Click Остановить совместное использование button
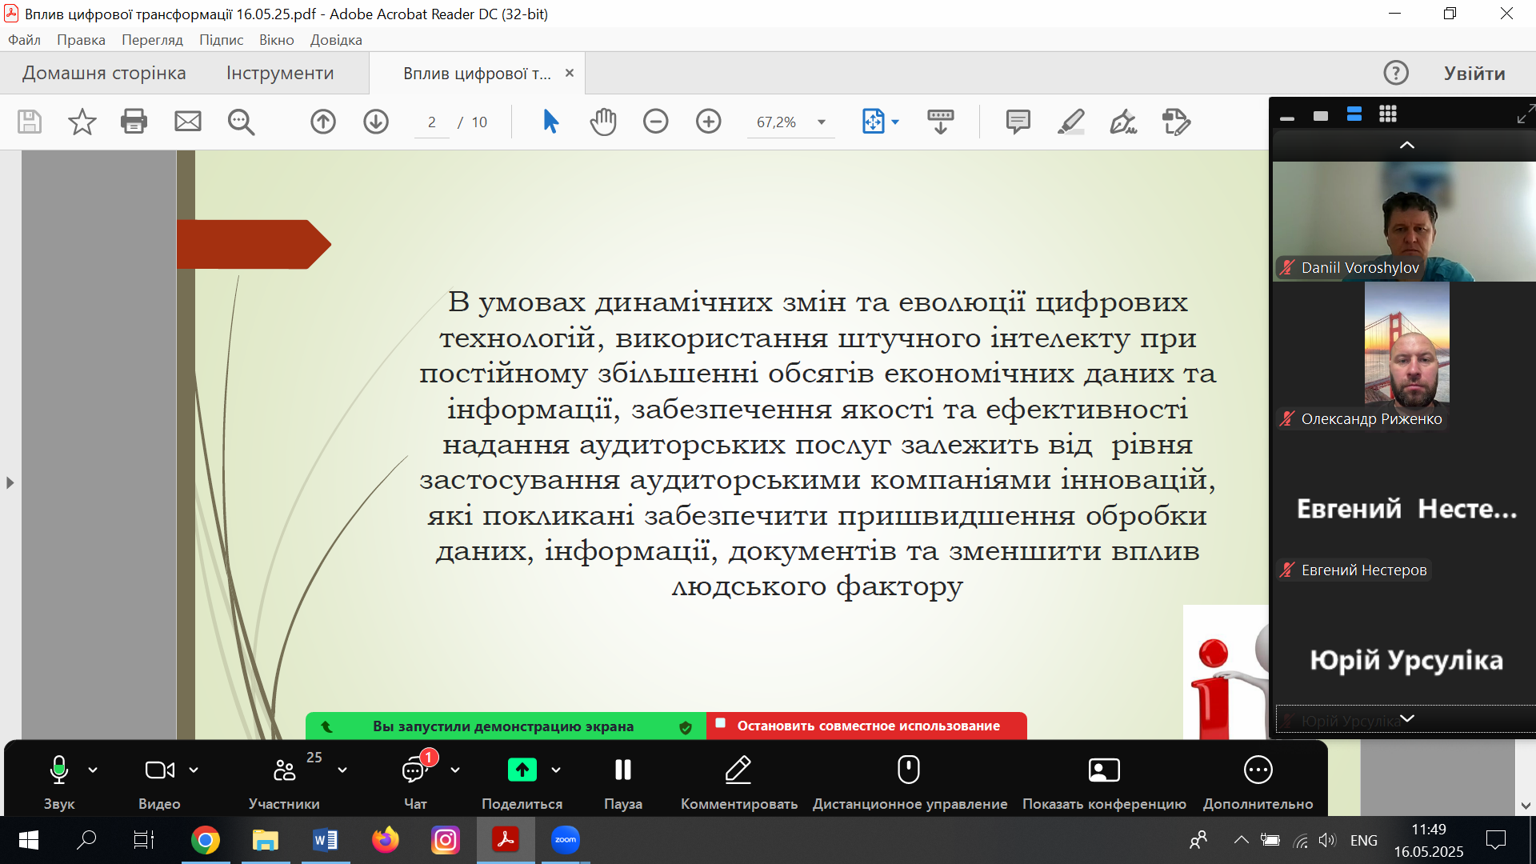1536x864 pixels. pos(867,726)
